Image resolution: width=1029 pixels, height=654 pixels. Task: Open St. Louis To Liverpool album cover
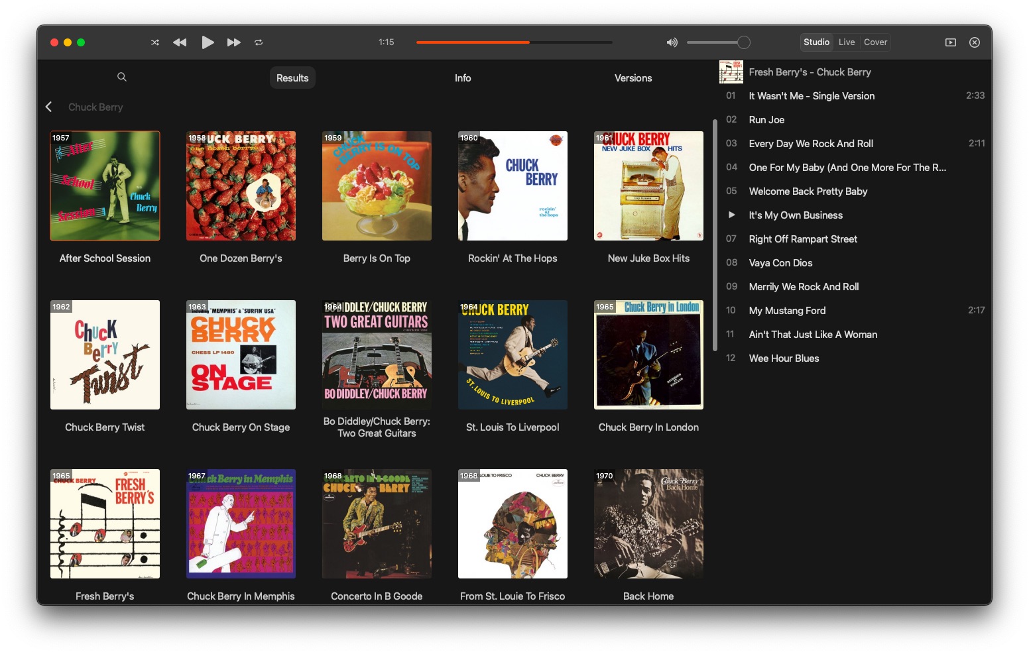point(513,354)
